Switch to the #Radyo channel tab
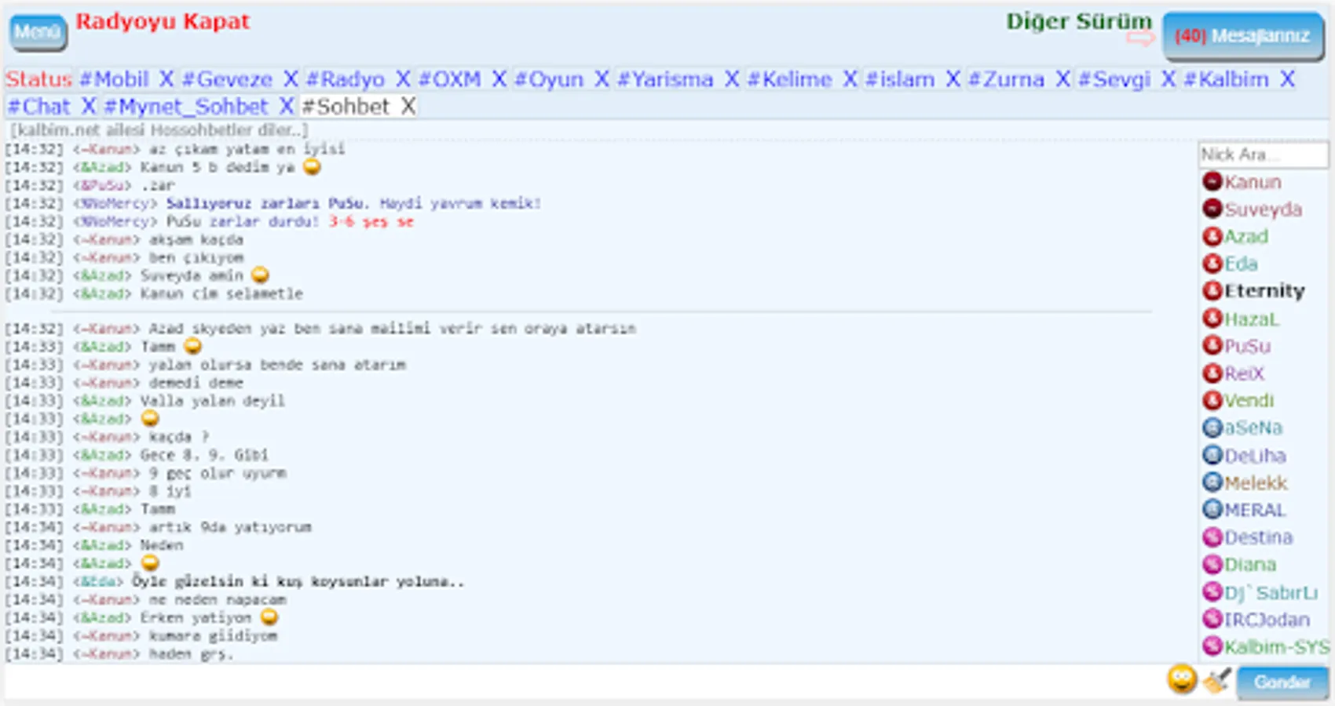This screenshot has width=1335, height=706. [346, 79]
